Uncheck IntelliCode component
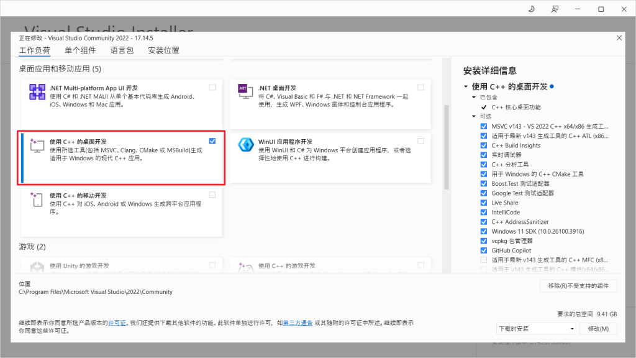 click(483, 213)
